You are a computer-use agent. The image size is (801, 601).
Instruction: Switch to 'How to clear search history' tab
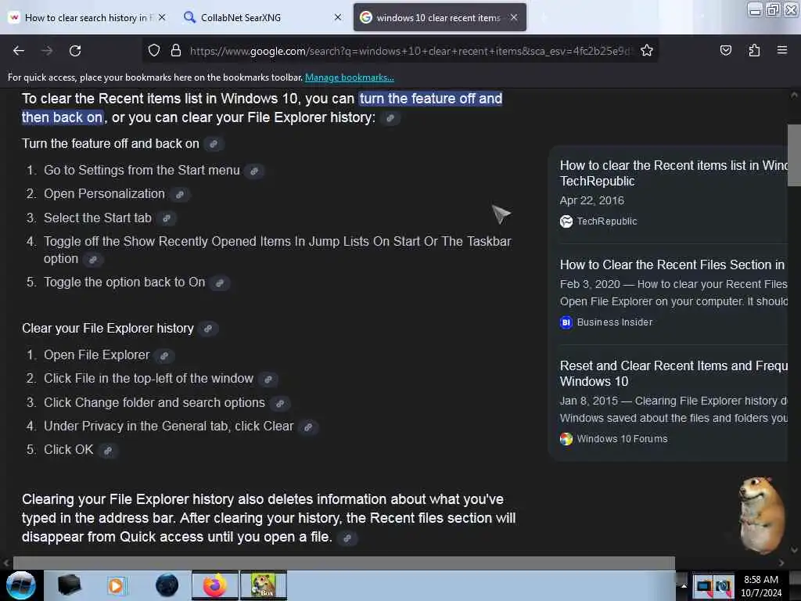click(88, 18)
